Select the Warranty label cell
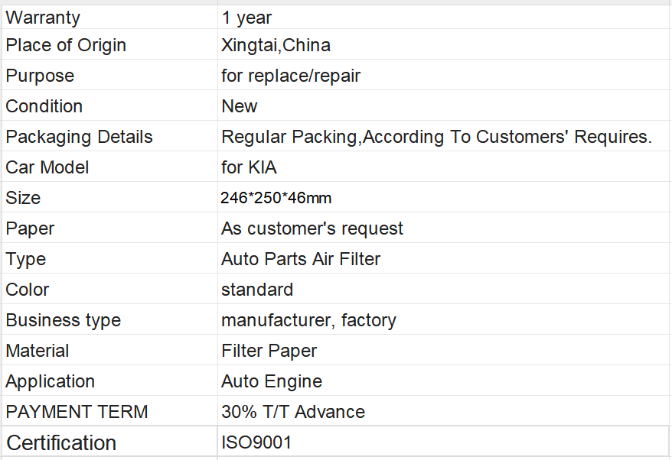 pos(109,18)
